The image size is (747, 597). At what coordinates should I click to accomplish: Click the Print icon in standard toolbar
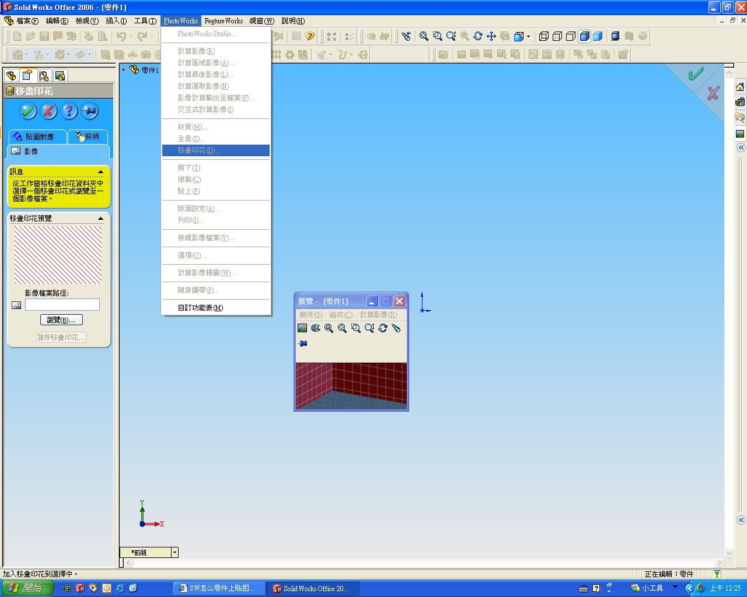tap(89, 36)
